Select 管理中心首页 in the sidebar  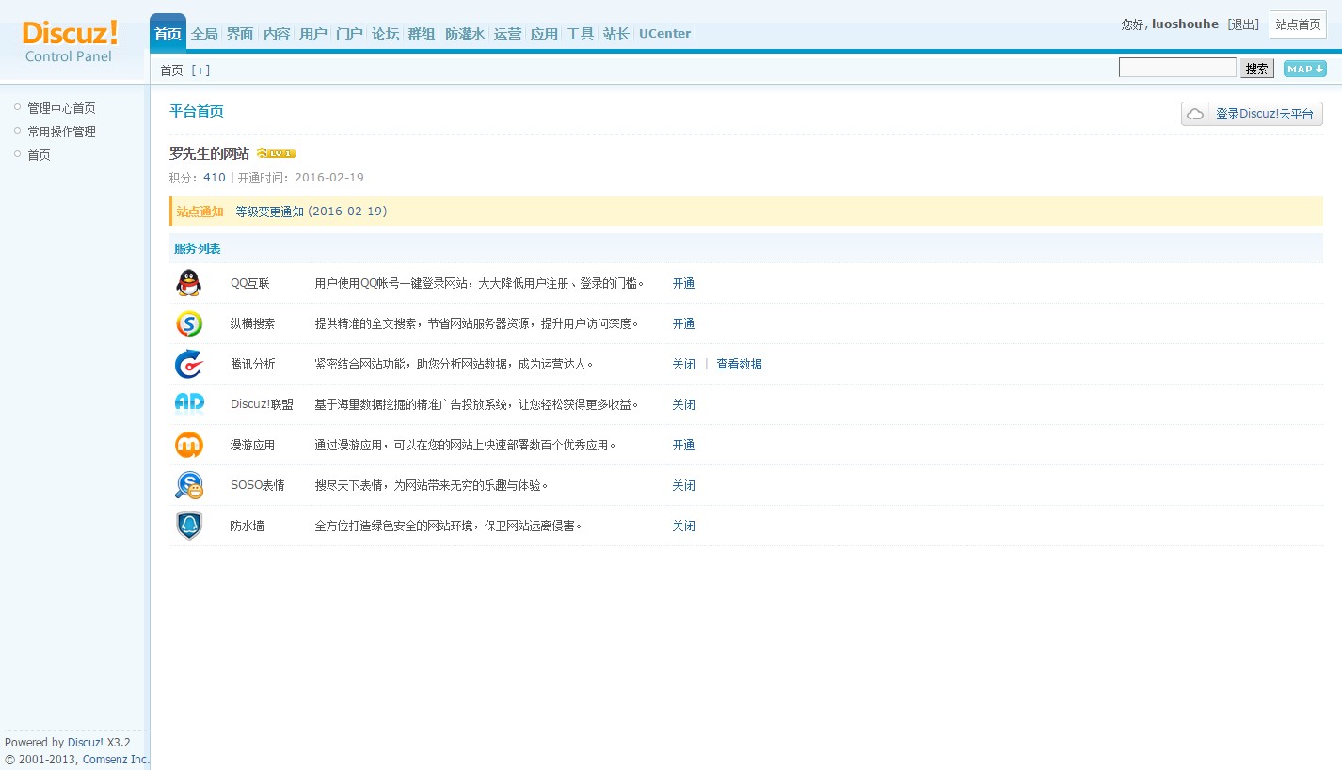(x=61, y=108)
